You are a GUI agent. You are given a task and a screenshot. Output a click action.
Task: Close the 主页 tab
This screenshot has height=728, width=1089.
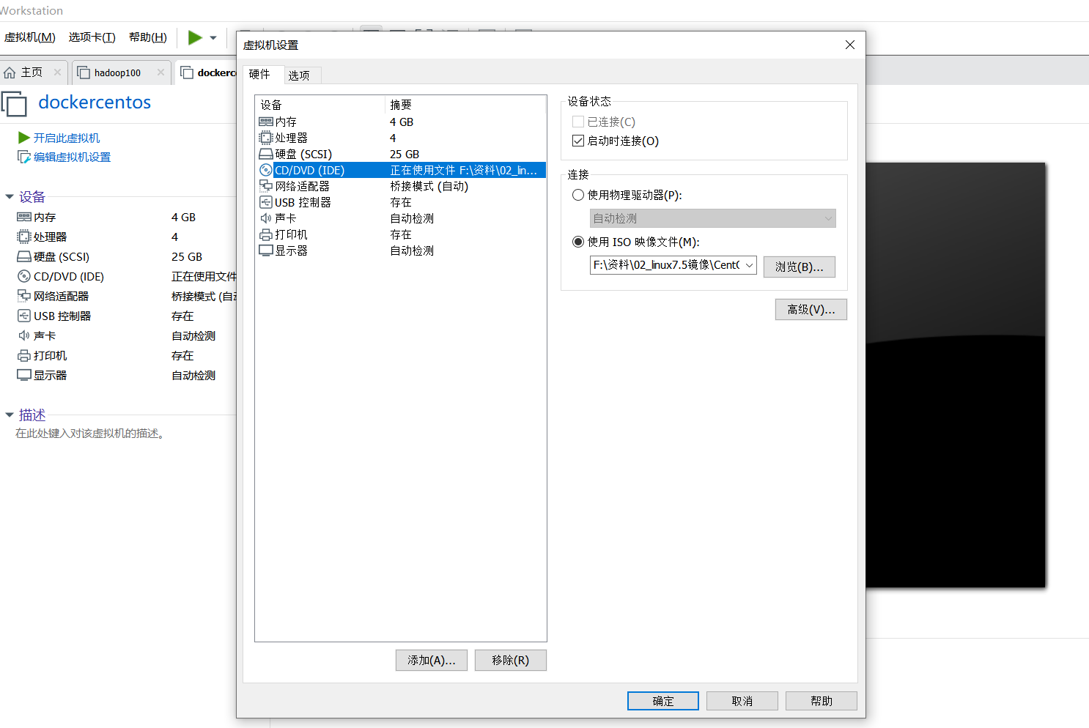[x=57, y=73]
